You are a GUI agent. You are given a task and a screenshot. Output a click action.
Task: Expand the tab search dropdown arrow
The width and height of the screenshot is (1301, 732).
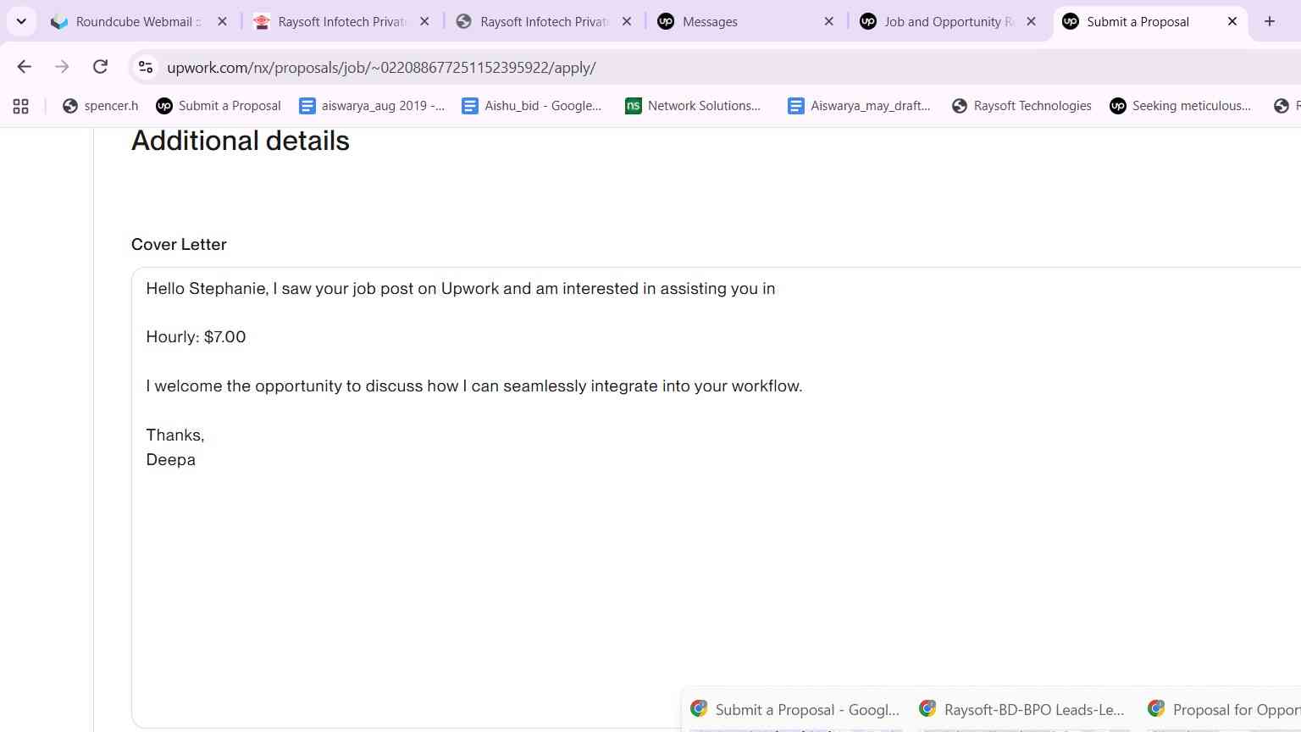(21, 21)
